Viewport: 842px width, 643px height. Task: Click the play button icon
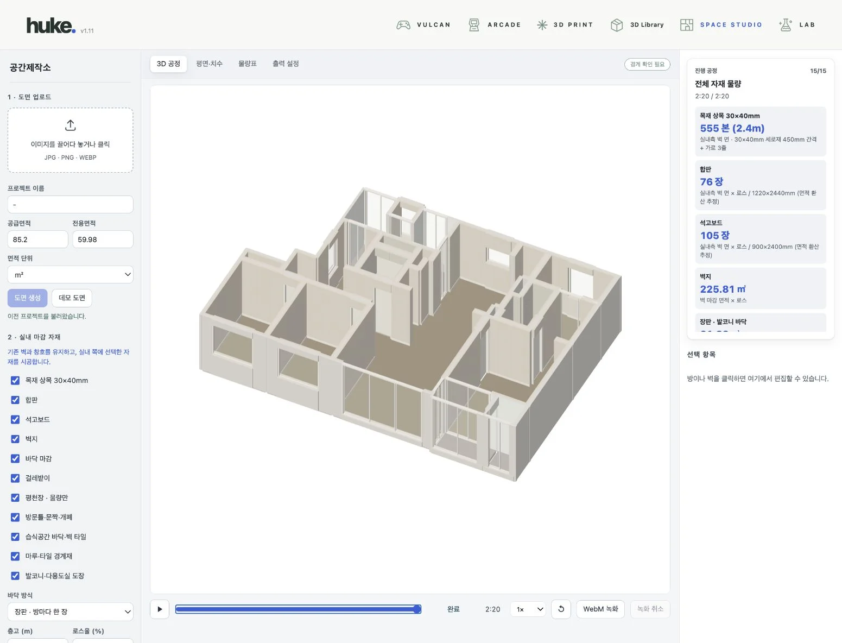(160, 609)
